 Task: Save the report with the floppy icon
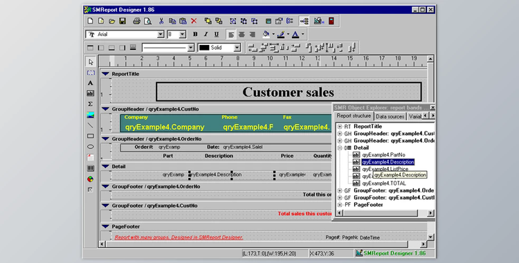pyautogui.click(x=122, y=21)
